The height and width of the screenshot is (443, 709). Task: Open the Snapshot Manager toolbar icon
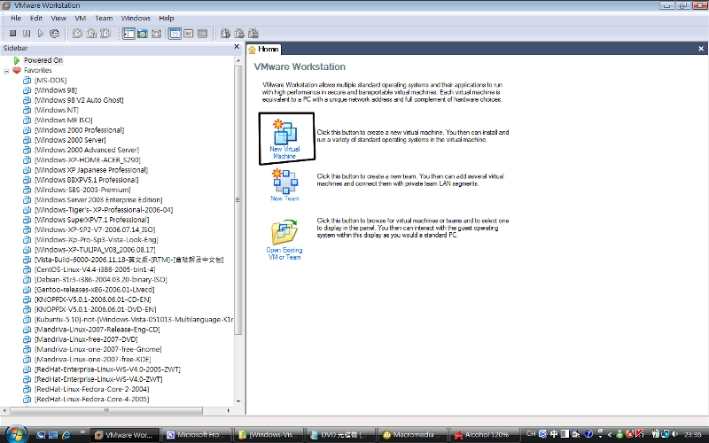(105, 34)
